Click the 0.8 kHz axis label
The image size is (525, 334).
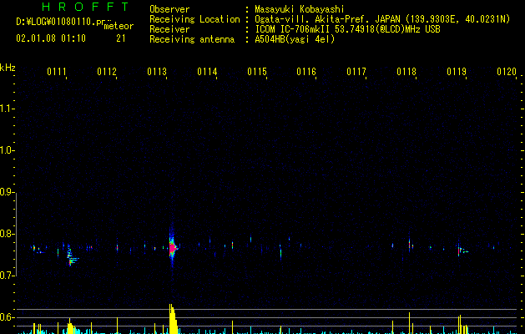8,234
